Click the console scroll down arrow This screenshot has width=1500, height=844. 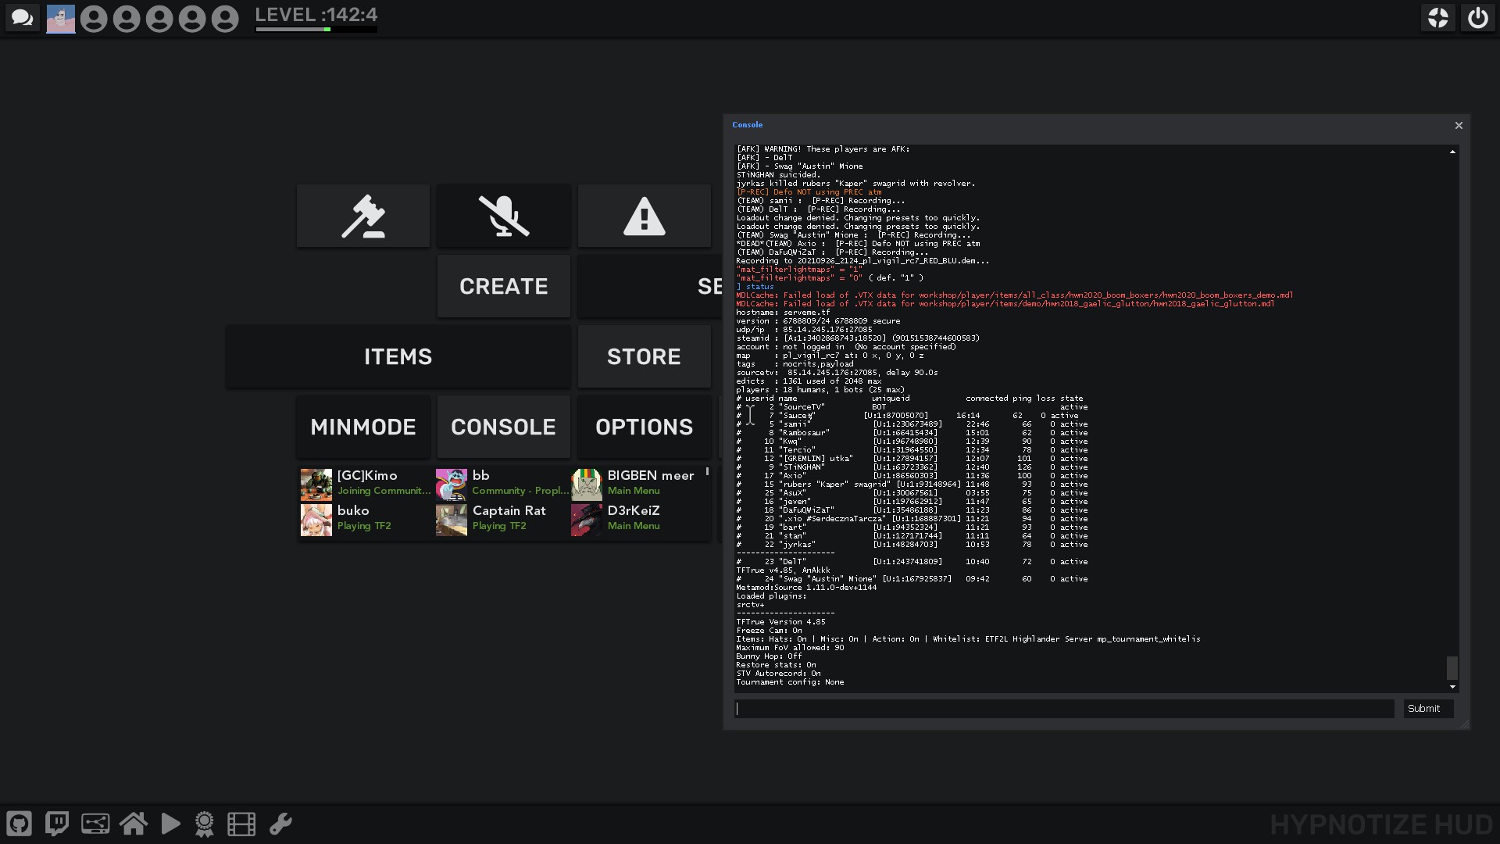tap(1452, 687)
